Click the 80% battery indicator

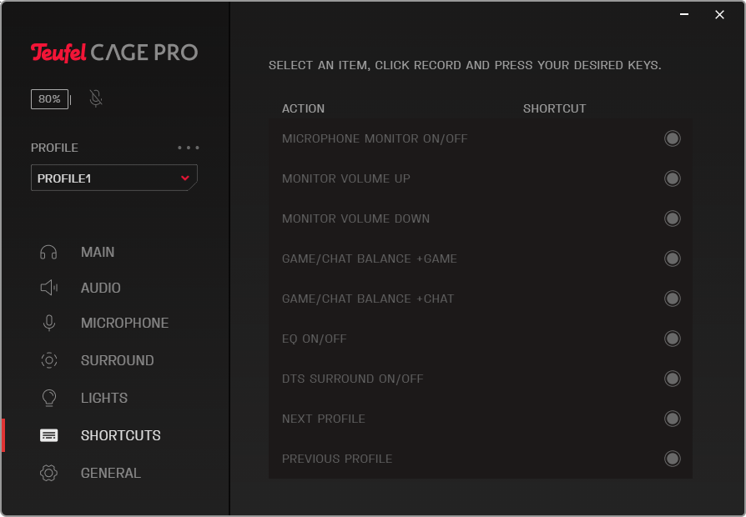49,99
